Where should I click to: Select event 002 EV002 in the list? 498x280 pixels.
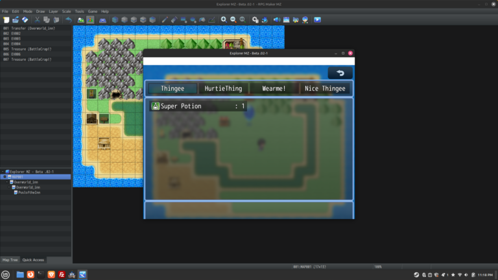pyautogui.click(x=36, y=33)
